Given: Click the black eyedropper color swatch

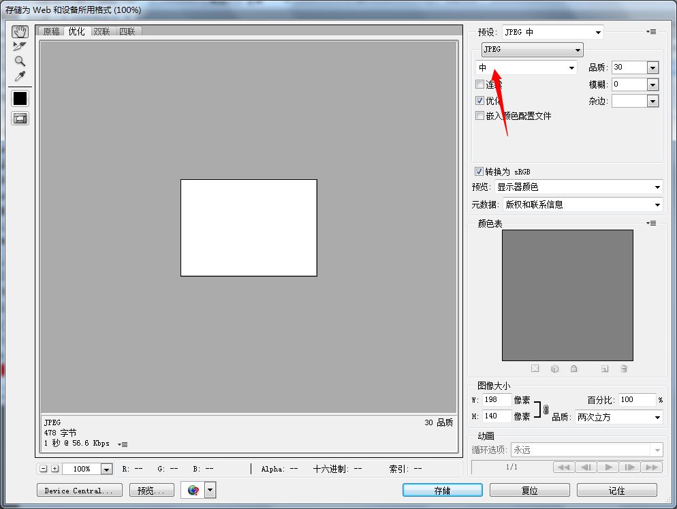Looking at the screenshot, I should tap(20, 98).
